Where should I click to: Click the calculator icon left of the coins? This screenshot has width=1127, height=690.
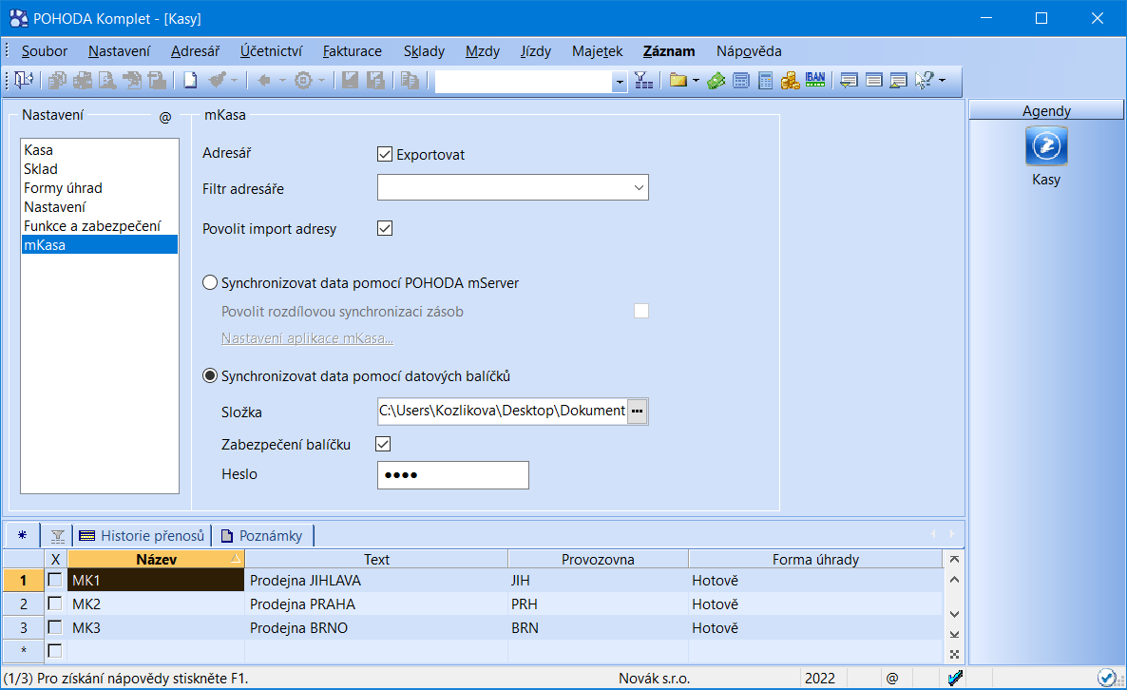coord(766,81)
